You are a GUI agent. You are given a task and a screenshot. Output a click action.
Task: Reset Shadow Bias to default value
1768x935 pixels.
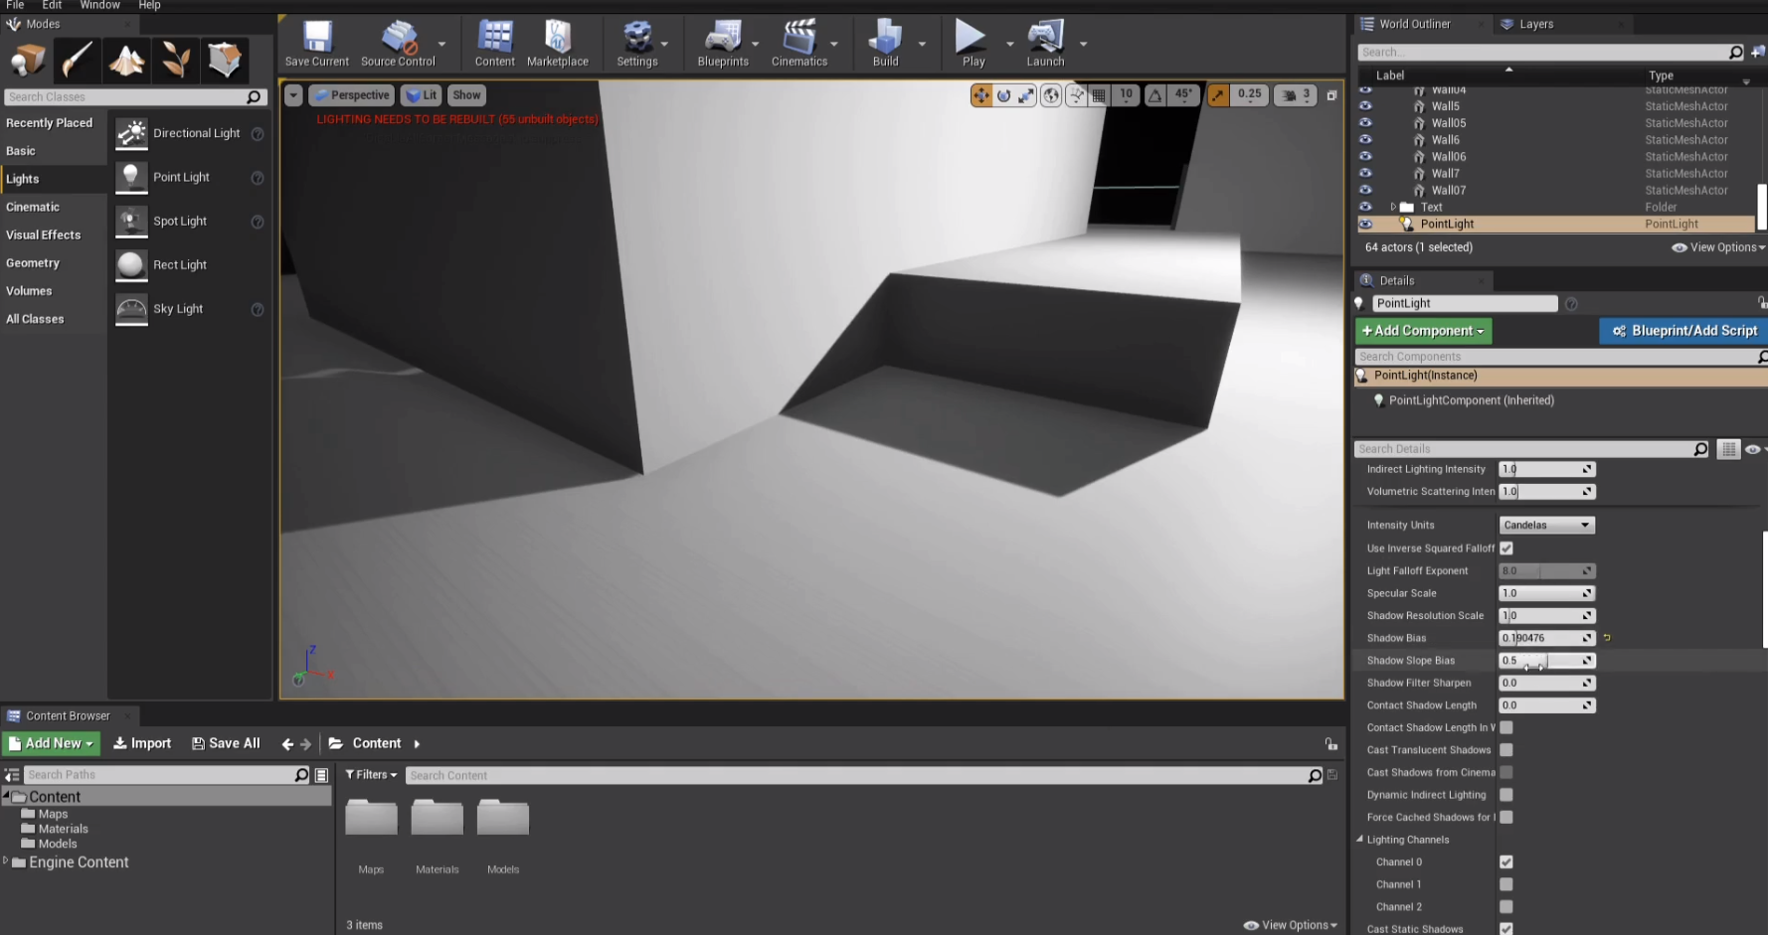coord(1607,638)
